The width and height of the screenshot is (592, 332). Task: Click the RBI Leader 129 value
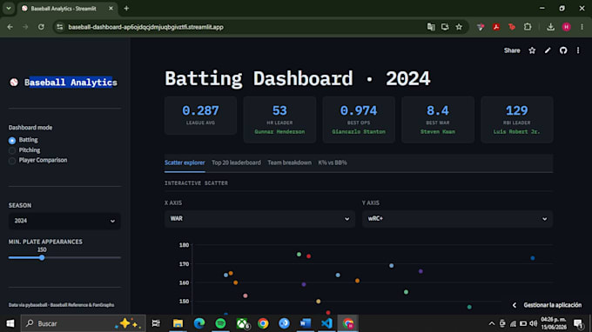[x=516, y=110]
